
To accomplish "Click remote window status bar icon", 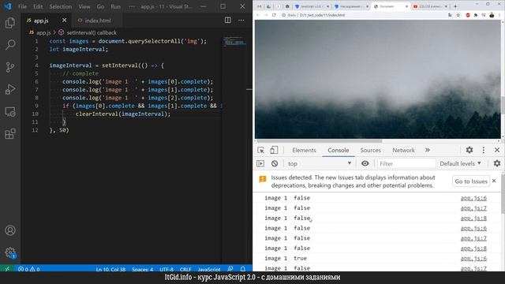I will coord(7,269).
